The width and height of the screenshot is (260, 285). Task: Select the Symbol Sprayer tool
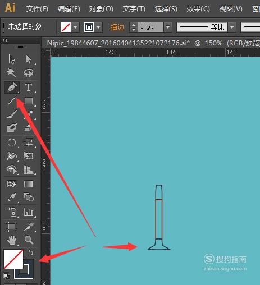12,212
